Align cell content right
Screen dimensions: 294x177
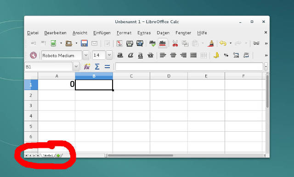[183, 55]
